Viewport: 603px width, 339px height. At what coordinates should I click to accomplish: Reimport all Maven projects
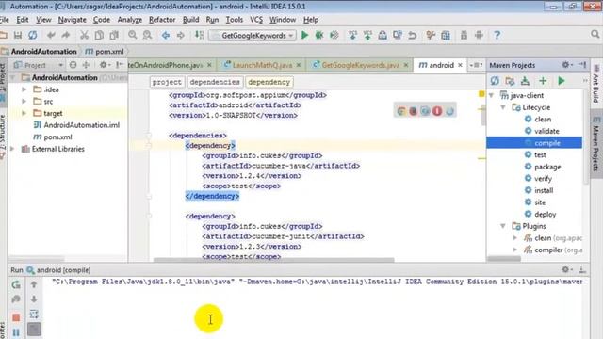click(495, 81)
